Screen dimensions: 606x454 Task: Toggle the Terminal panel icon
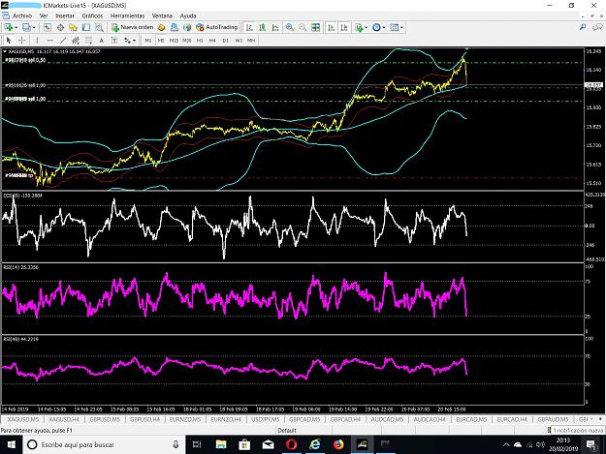[x=86, y=27]
